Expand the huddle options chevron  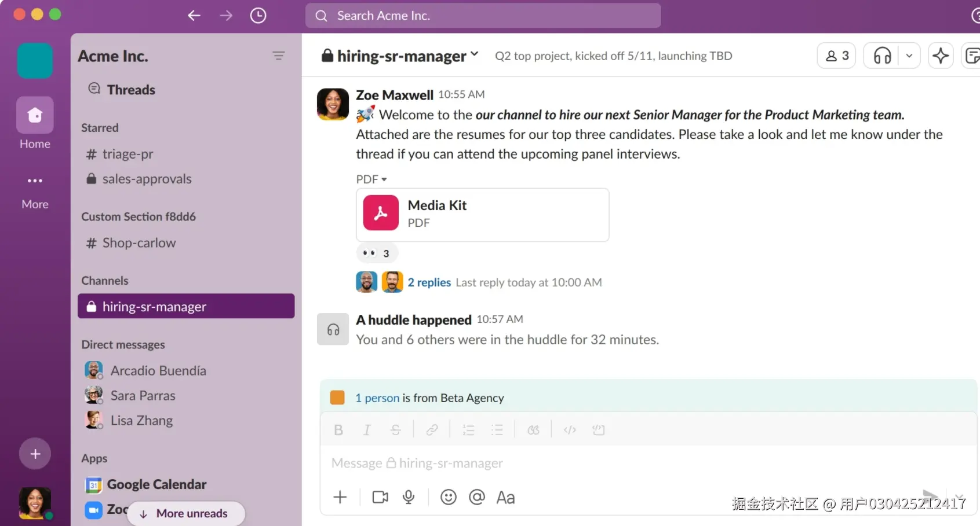909,56
